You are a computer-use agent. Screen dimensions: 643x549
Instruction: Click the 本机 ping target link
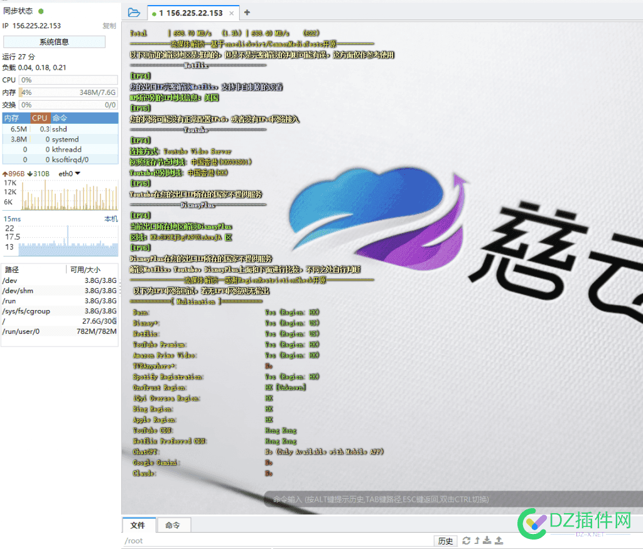[x=111, y=219]
